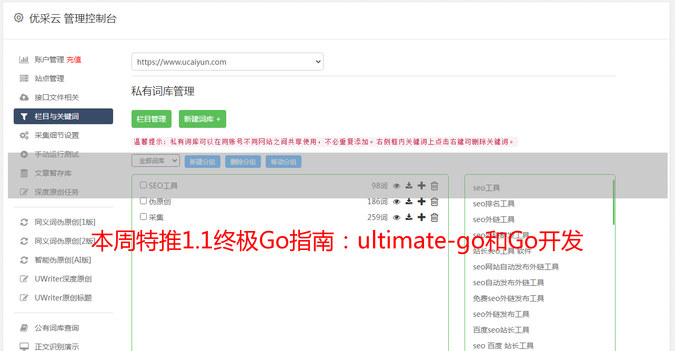Open the 全部词库 group dropdown
The image size is (675, 351).
[156, 161]
